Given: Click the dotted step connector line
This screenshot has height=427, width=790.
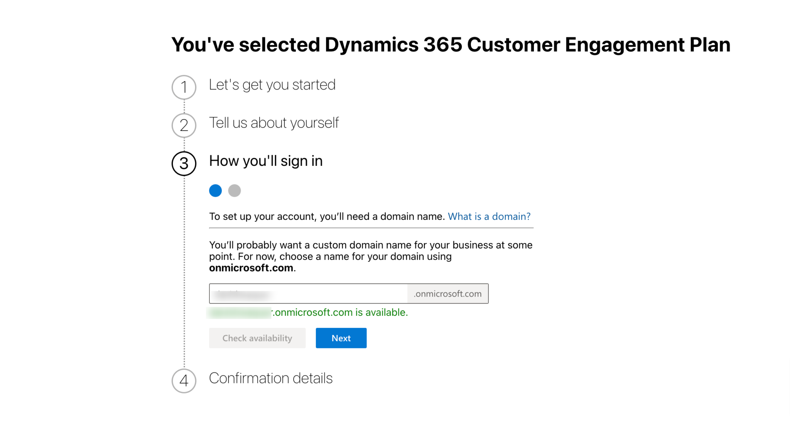Looking at the screenshot, I should coord(184,270).
